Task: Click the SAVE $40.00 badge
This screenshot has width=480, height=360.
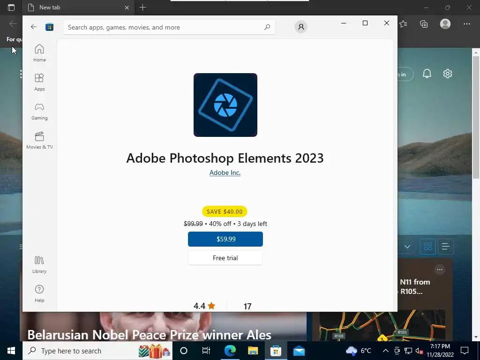Action: (225, 211)
